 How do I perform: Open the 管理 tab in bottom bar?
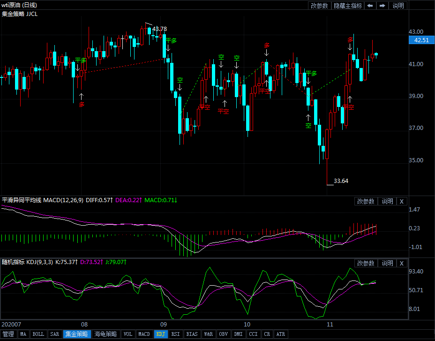(8, 334)
